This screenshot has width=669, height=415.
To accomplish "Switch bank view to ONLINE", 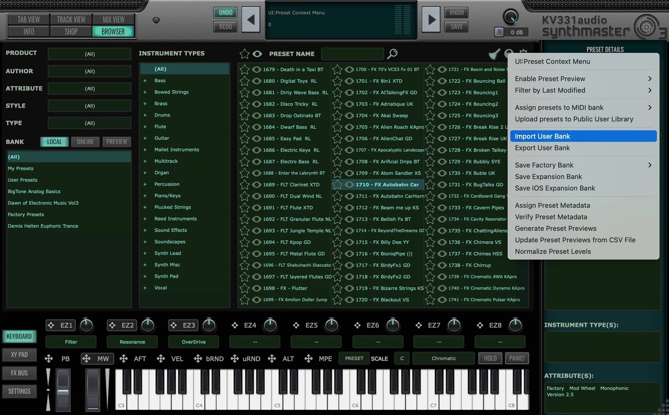I will pyautogui.click(x=85, y=141).
